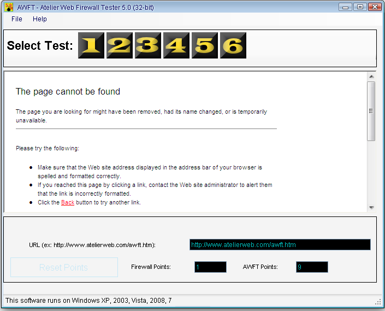385x311 pixels.
Task: Focus the URL input field
Action: (x=280, y=245)
